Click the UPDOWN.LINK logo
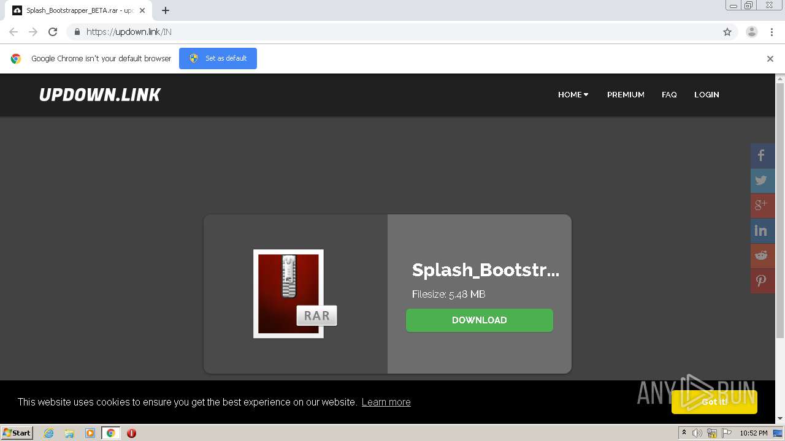This screenshot has height=441, width=785. [100, 95]
